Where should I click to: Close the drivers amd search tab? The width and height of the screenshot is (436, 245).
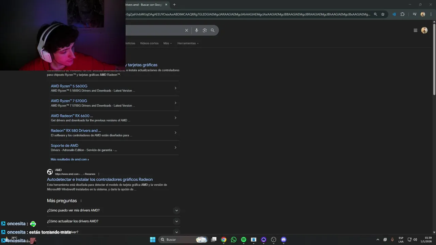pyautogui.click(x=166, y=5)
